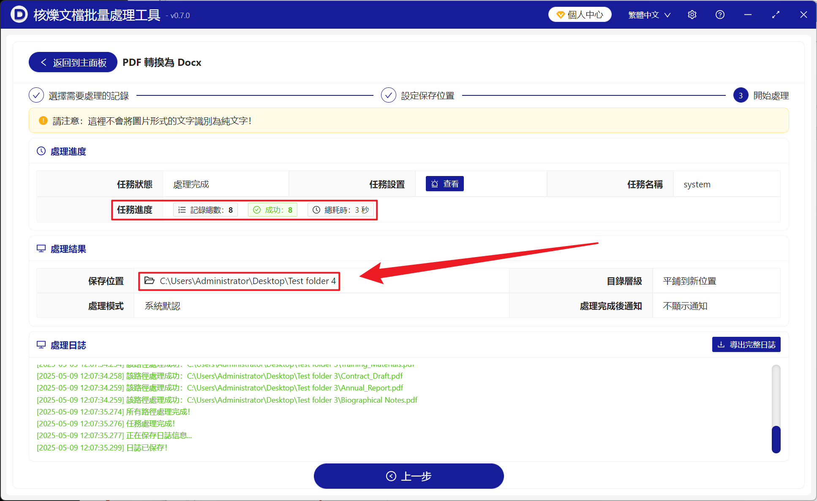Screen dimensions: 817x501
Task: Click the 請注意 yellow notice banner text
Action: [152, 121]
